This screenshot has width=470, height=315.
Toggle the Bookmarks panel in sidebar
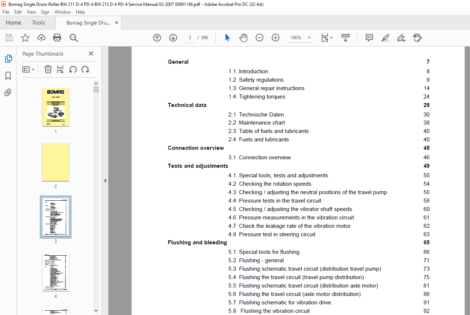click(8, 76)
